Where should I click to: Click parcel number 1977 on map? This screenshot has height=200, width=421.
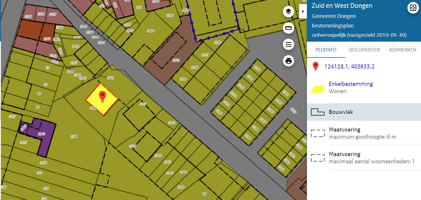(x=143, y=104)
